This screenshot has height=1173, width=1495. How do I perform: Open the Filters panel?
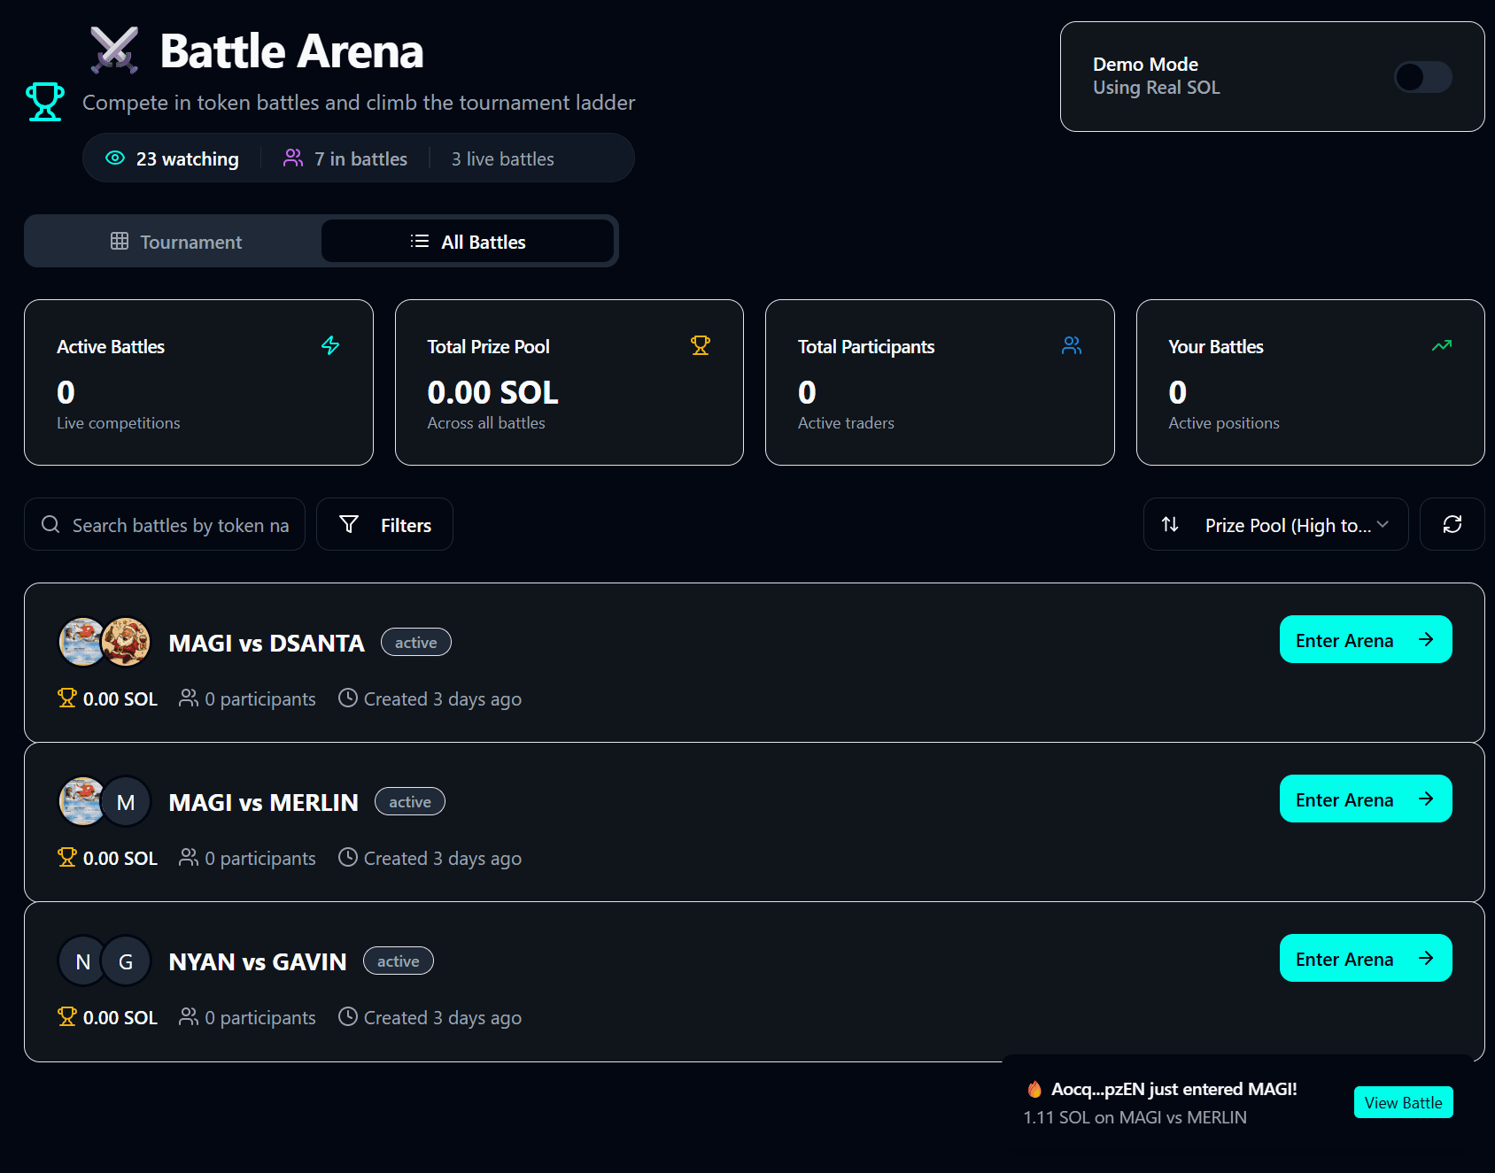pos(384,524)
